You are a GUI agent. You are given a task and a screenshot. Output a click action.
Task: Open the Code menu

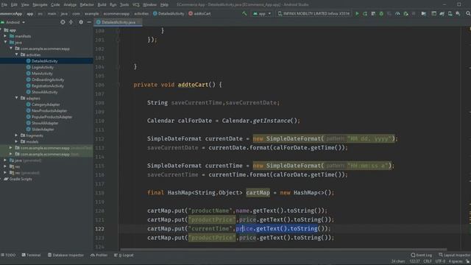(55, 4)
